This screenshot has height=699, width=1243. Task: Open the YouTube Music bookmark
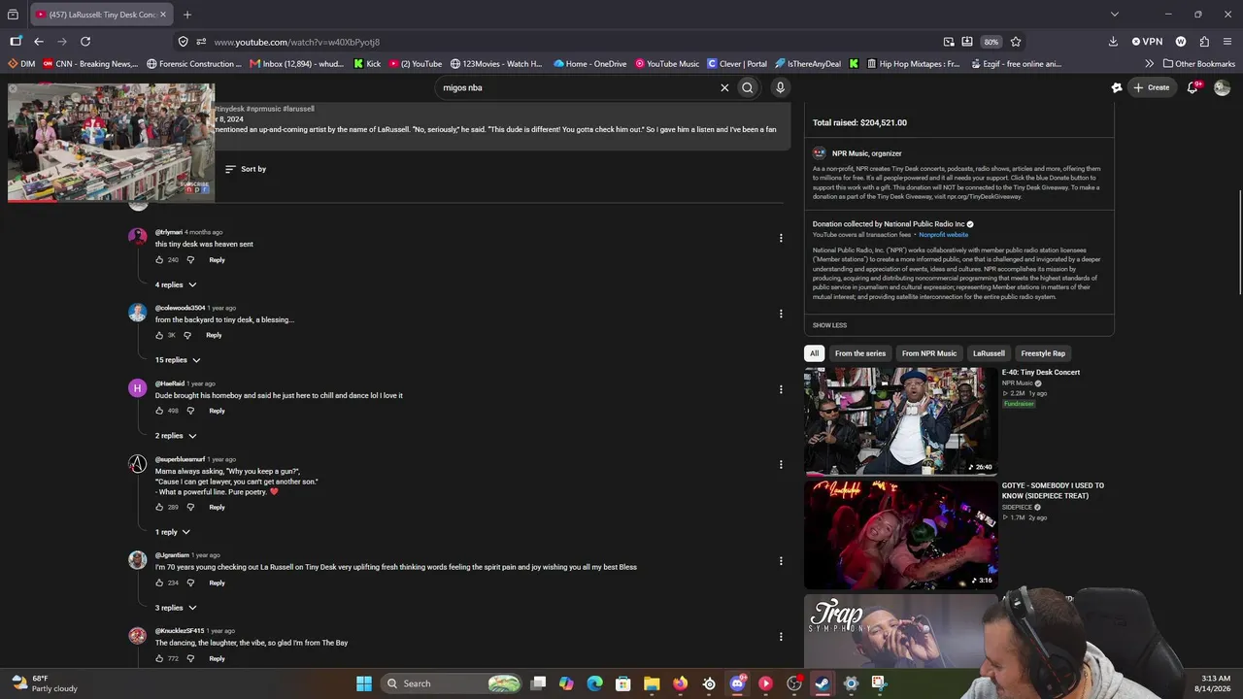[x=667, y=64]
